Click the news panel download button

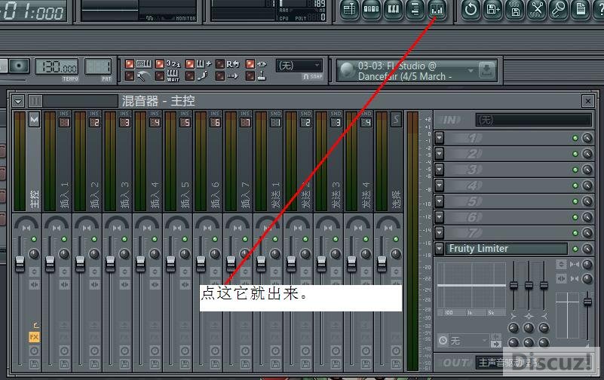pyautogui.click(x=486, y=70)
